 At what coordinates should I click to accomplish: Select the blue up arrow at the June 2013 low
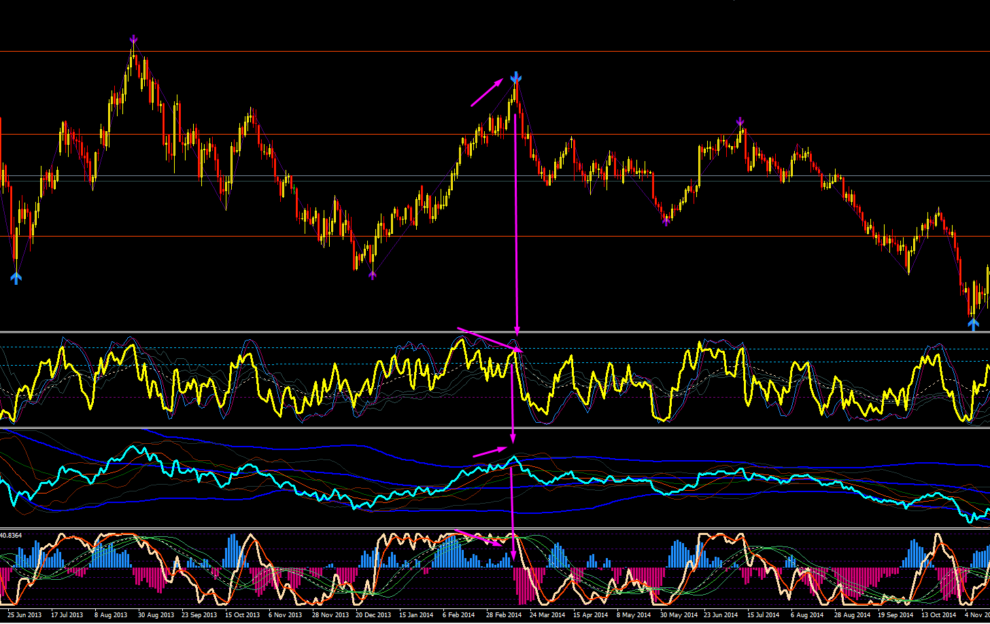[16, 277]
